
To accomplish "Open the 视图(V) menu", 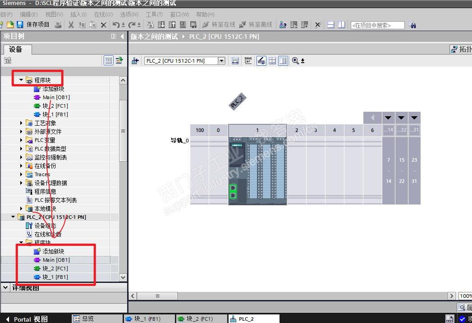I will pyautogui.click(x=54, y=14).
